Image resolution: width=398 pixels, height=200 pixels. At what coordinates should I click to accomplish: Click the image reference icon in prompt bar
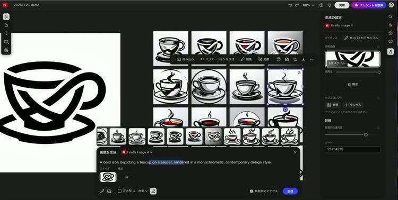tap(109, 191)
